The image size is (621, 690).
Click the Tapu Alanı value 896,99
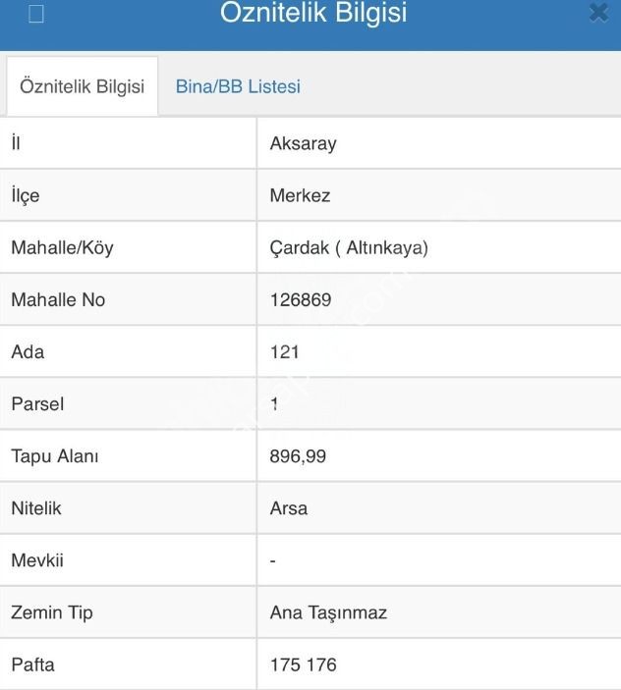point(298,456)
